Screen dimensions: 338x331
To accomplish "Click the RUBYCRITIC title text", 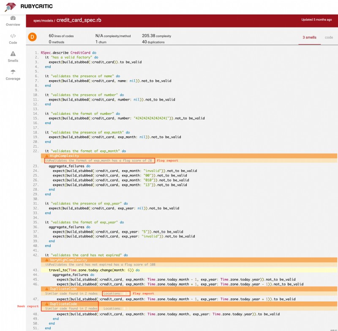I will (36, 6).
